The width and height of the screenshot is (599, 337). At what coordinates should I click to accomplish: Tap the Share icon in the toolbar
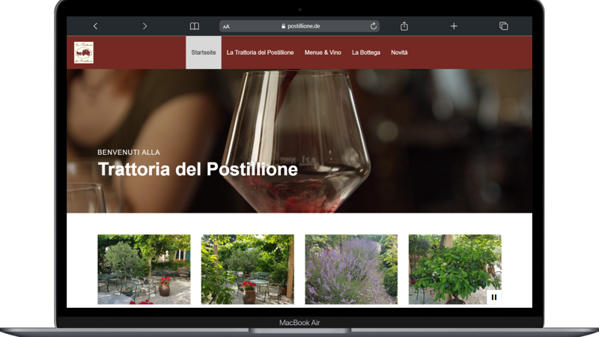[x=404, y=26]
